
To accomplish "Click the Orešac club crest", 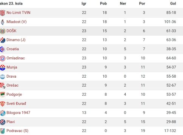I will point(2,85).
